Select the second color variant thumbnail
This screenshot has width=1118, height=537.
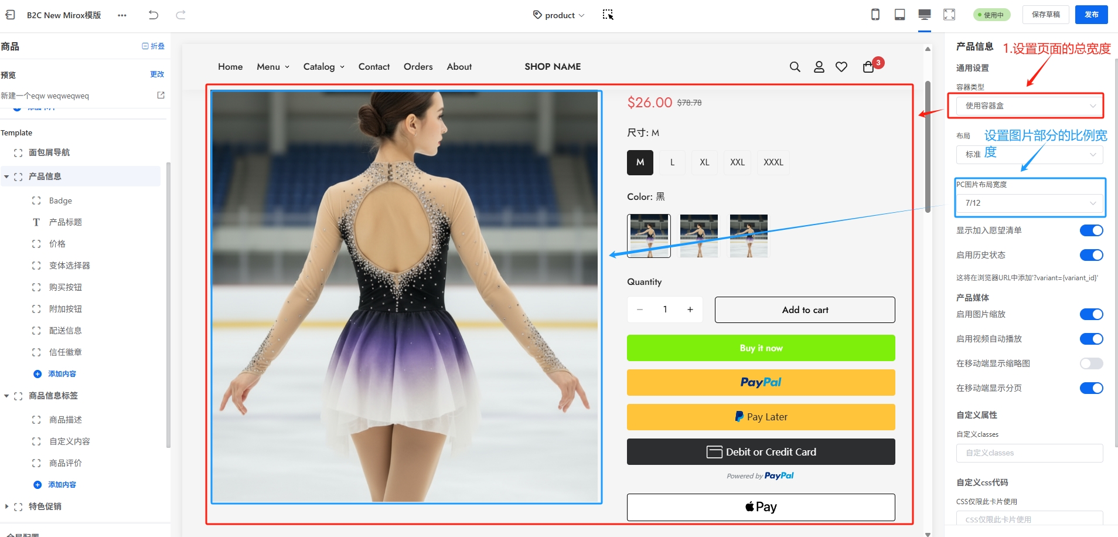coord(698,236)
